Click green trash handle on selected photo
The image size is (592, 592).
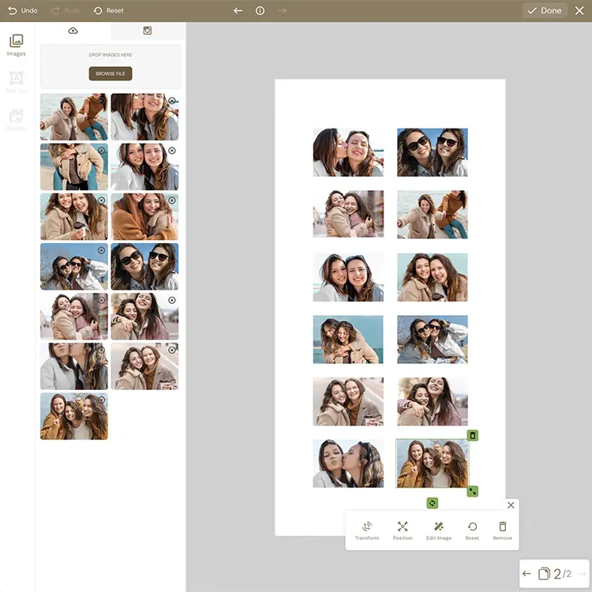473,435
